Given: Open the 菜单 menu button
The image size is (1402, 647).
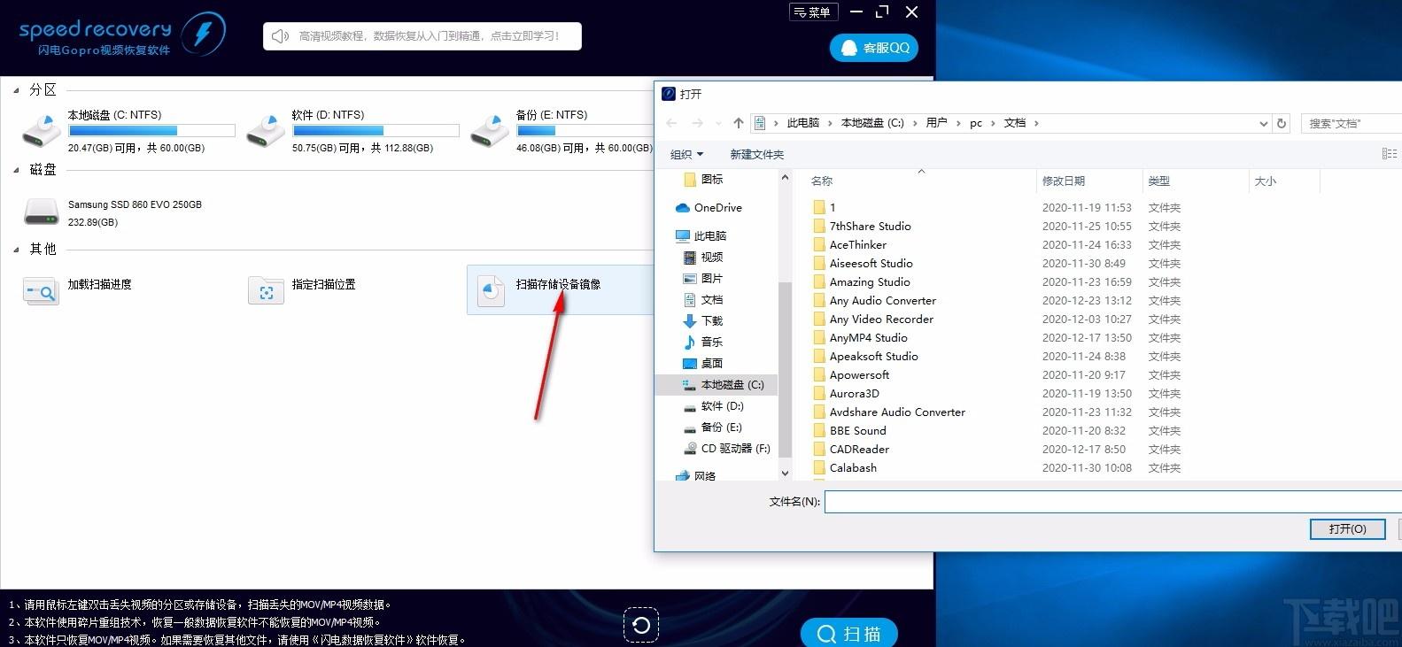Looking at the screenshot, I should click(813, 12).
